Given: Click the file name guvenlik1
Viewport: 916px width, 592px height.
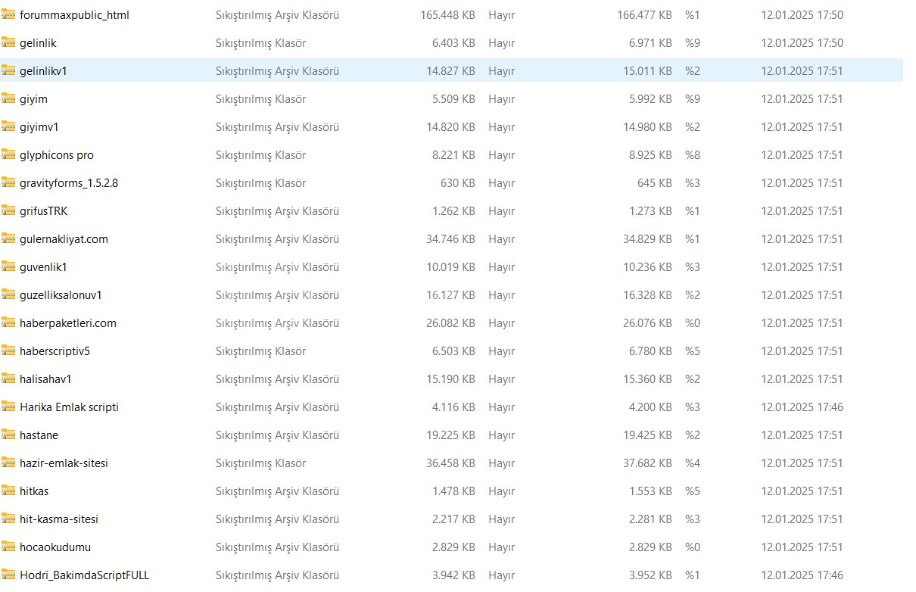Looking at the screenshot, I should 43,267.
